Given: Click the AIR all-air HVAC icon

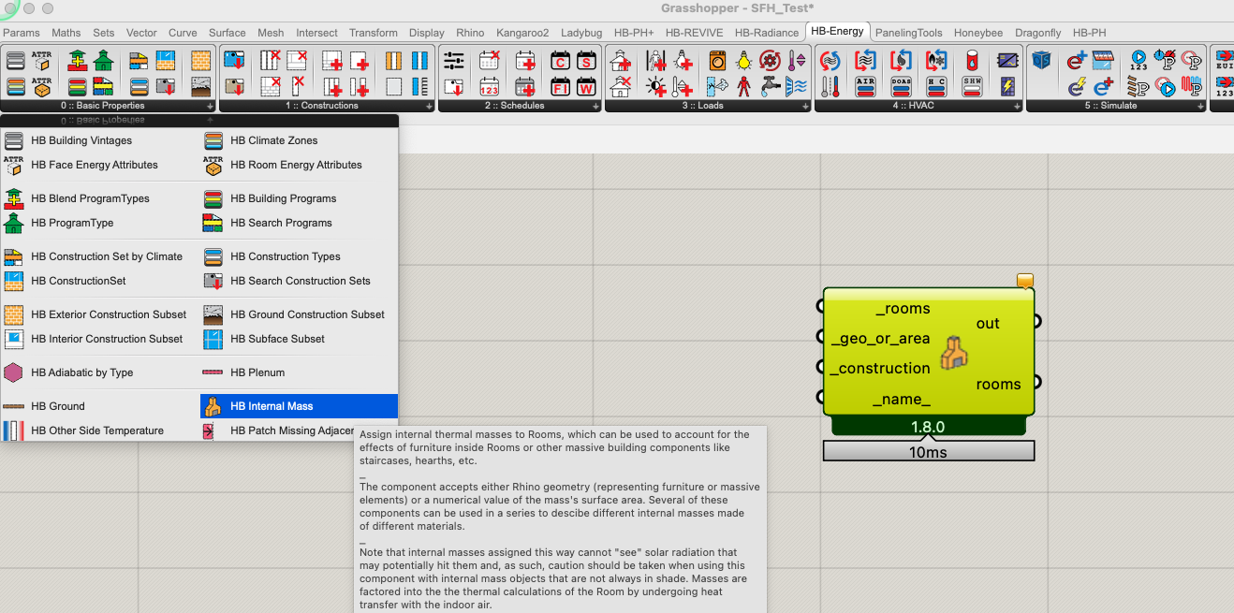Looking at the screenshot, I should [865, 87].
